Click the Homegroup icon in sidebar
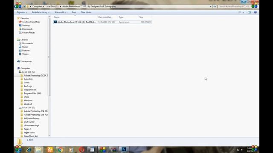The width and height of the screenshot is (273, 153). pos(18,61)
